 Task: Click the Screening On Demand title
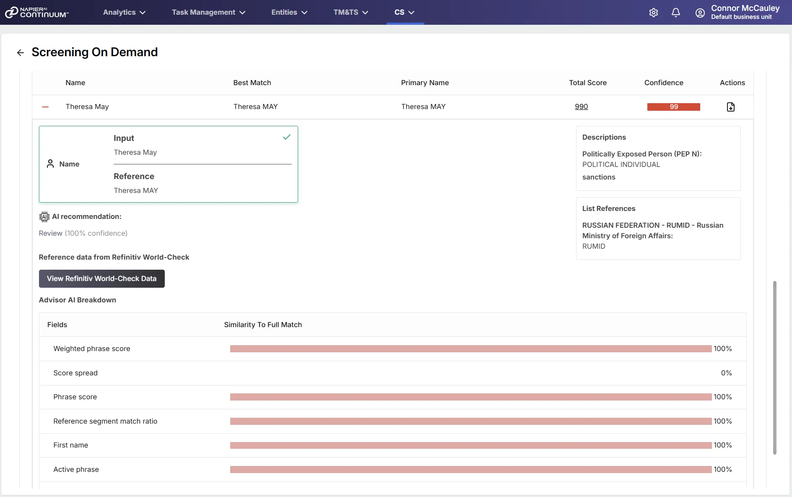point(95,52)
